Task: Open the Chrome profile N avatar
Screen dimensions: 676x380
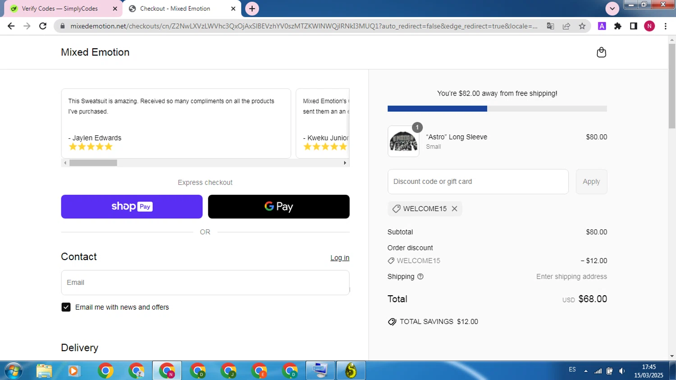Action: click(649, 26)
